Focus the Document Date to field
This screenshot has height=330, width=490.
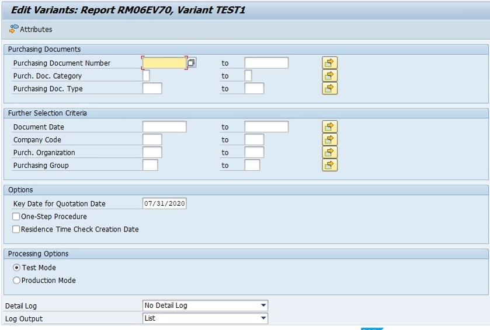coord(266,127)
